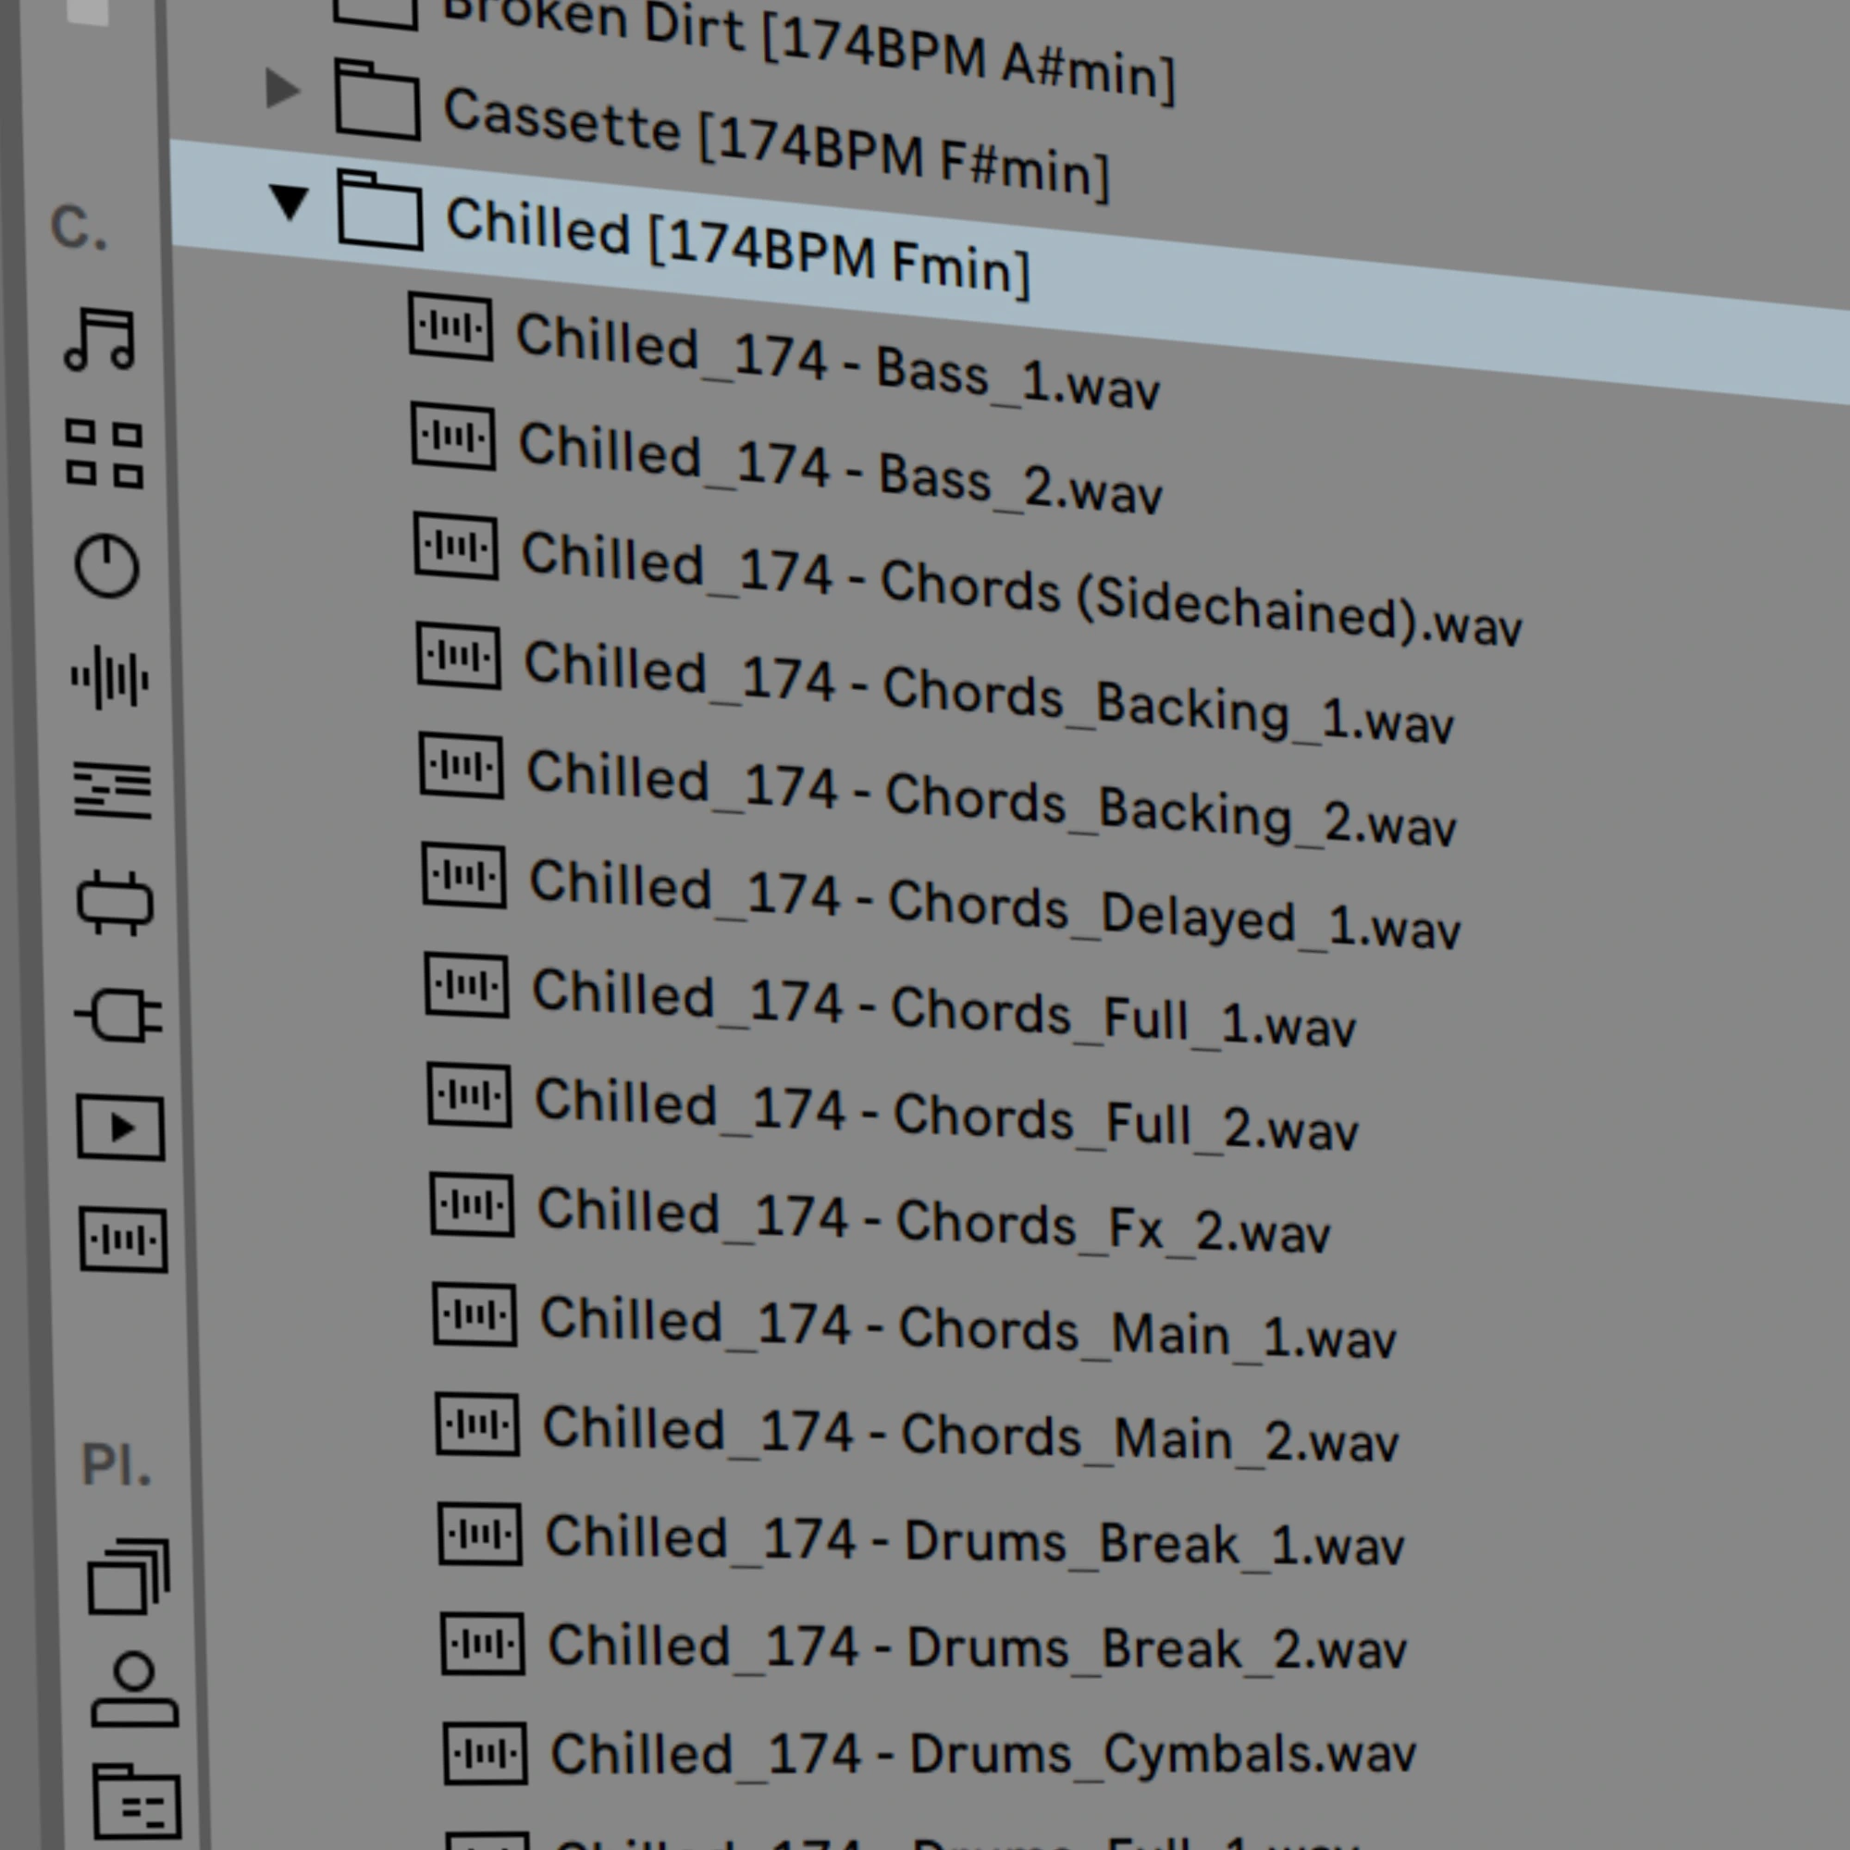The image size is (1850, 1850).
Task: Select the Clips category play icon
Action: click(x=120, y=1128)
